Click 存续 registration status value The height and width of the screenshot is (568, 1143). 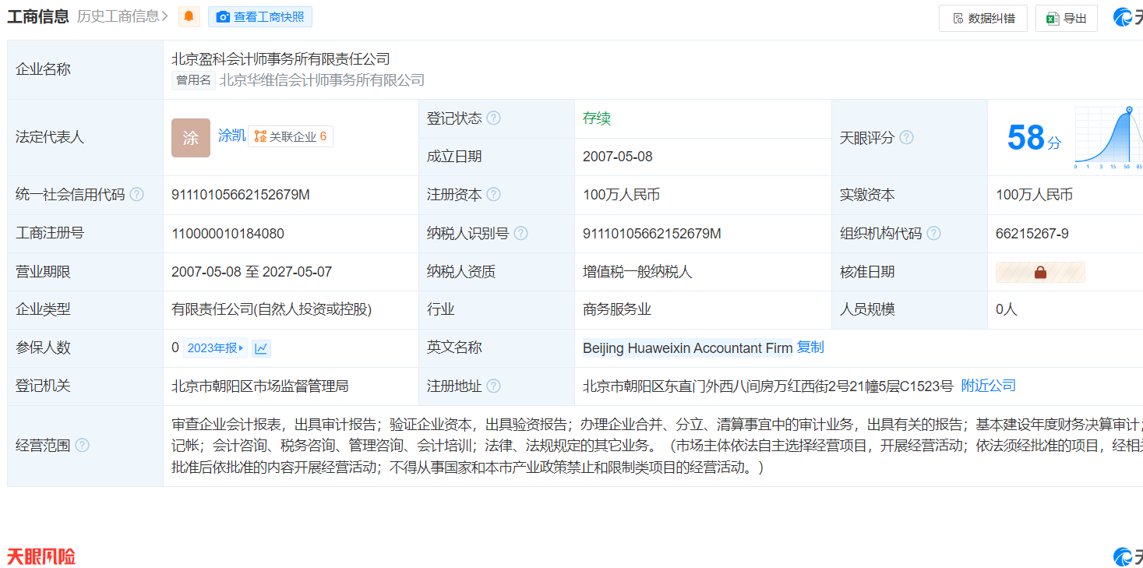[597, 118]
